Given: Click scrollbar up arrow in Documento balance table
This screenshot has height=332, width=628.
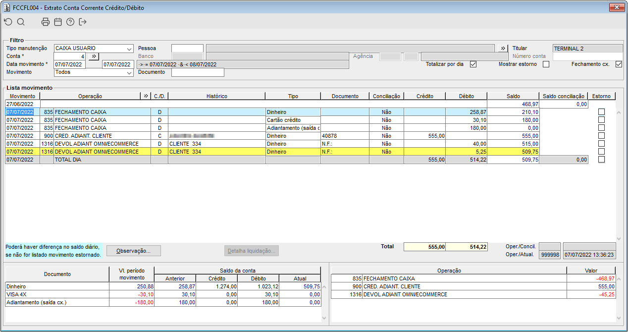Looking at the screenshot, I should pos(324,286).
